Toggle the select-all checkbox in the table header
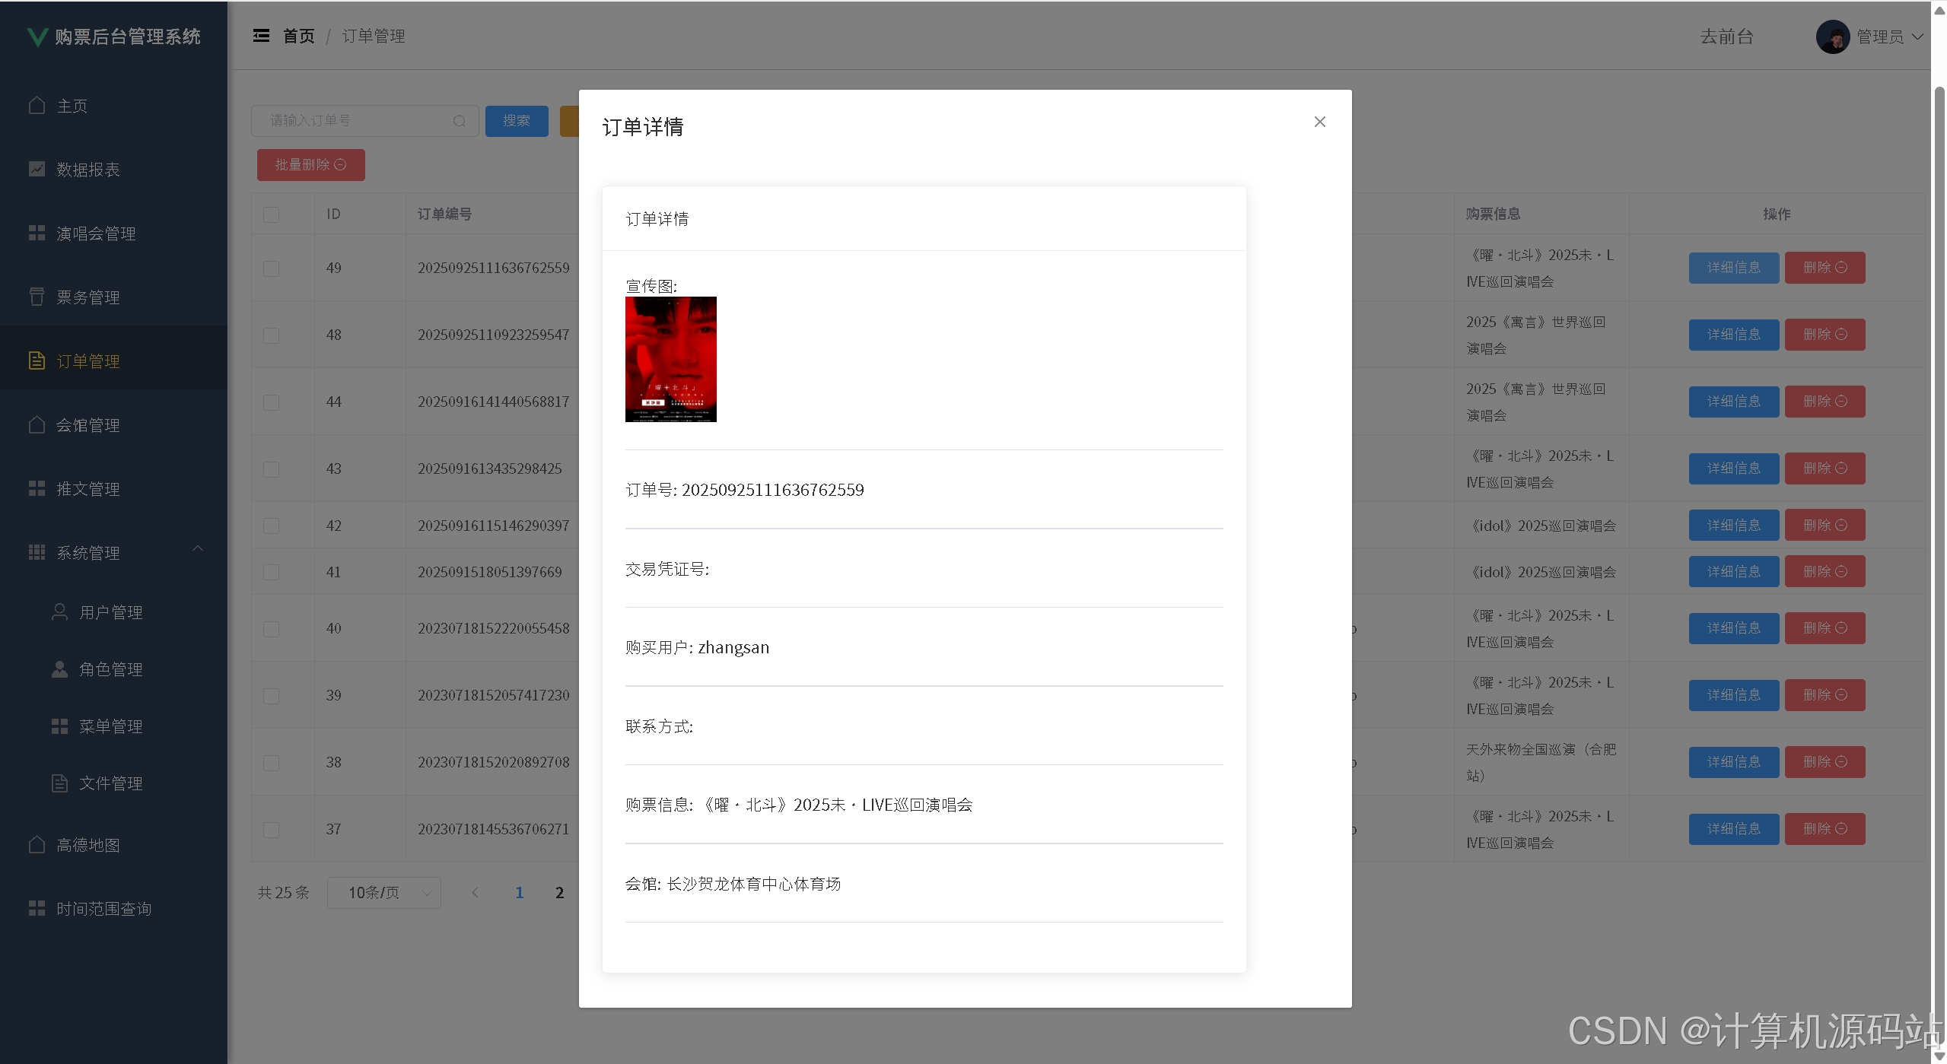 coord(271,214)
